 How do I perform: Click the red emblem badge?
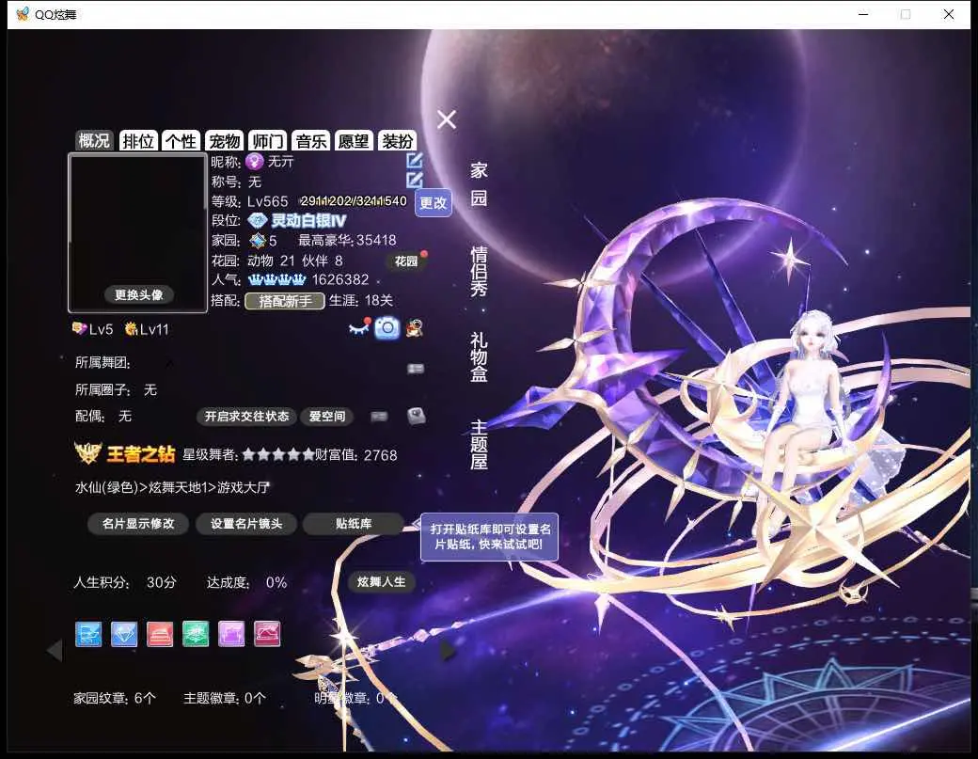coord(160,634)
